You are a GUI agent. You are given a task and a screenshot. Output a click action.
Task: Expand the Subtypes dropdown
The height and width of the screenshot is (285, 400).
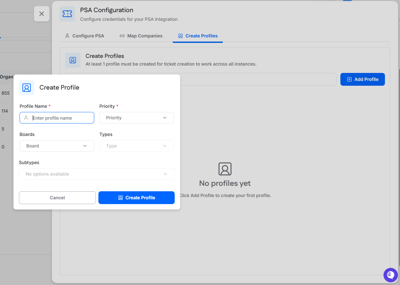point(96,174)
